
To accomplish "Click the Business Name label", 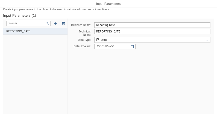I will pos(81,25).
